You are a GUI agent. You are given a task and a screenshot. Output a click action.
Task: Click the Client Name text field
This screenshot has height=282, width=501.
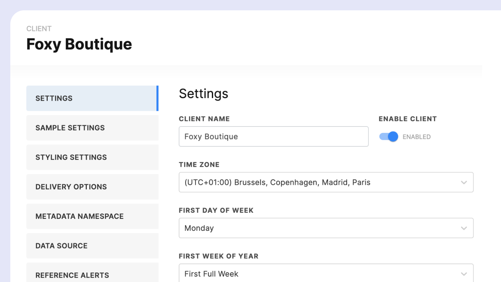click(273, 137)
